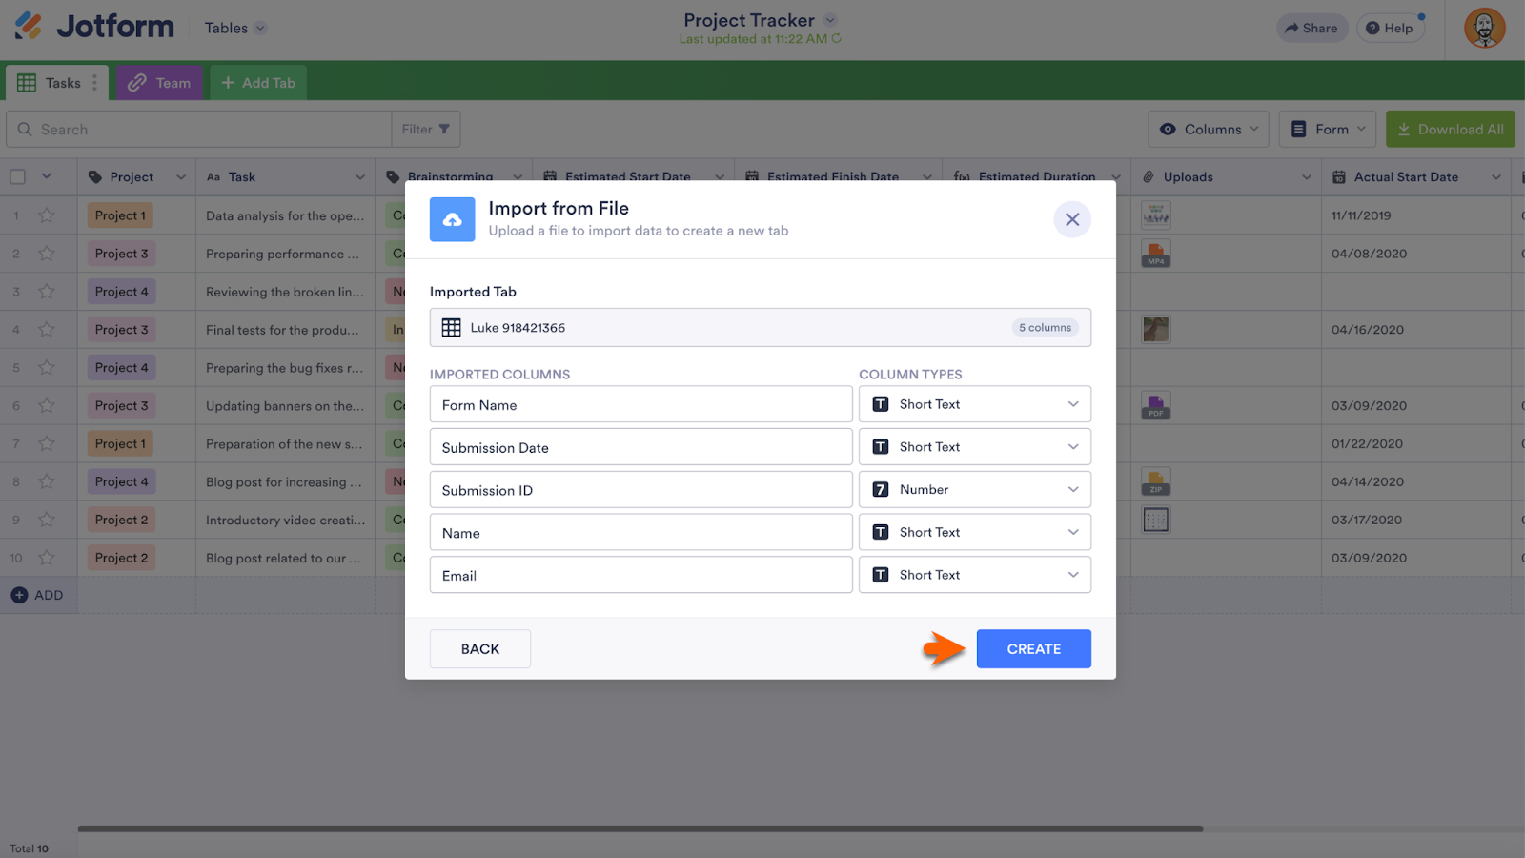Click the user profile avatar
The image size is (1525, 858).
click(1484, 29)
